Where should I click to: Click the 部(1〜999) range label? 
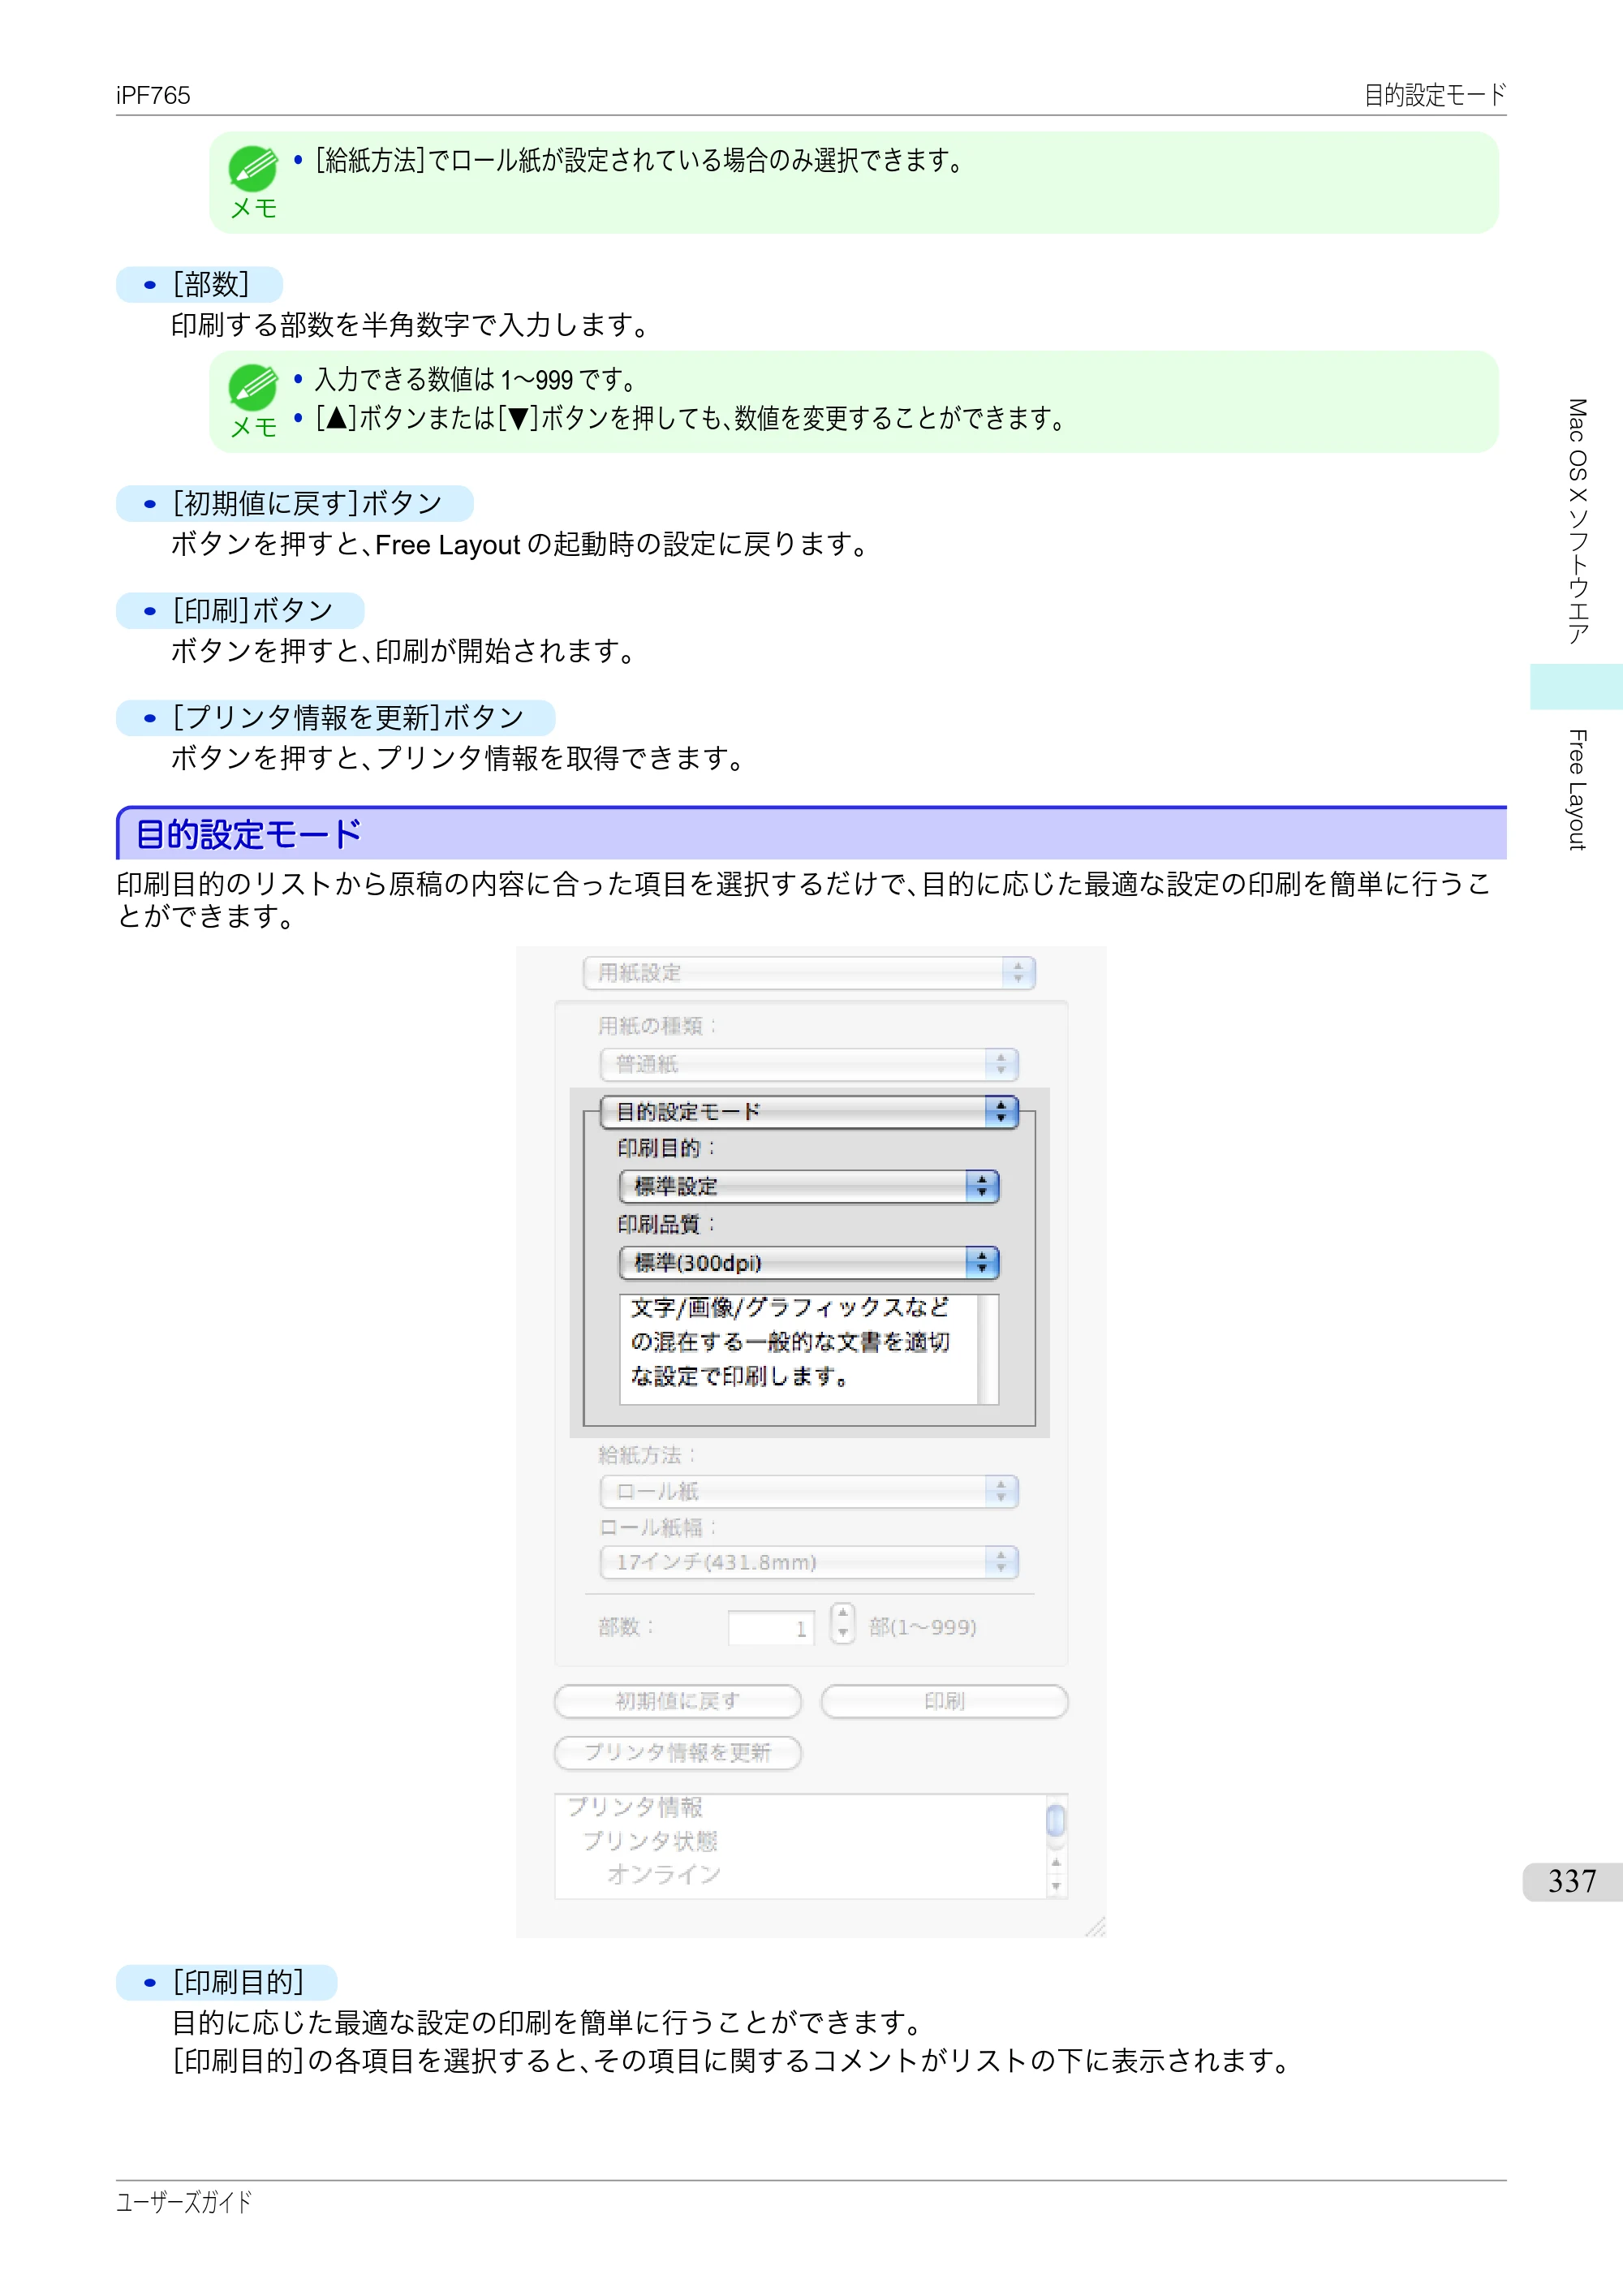pyautogui.click(x=922, y=1627)
